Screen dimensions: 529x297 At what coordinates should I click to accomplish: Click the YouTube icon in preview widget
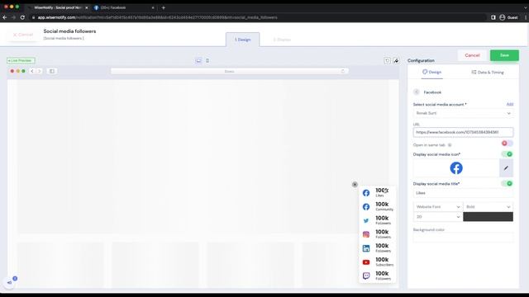coord(366,262)
